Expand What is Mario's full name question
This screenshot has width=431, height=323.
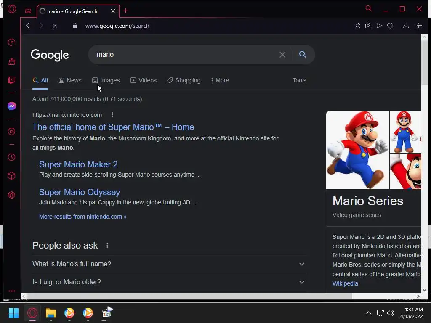pos(169,264)
